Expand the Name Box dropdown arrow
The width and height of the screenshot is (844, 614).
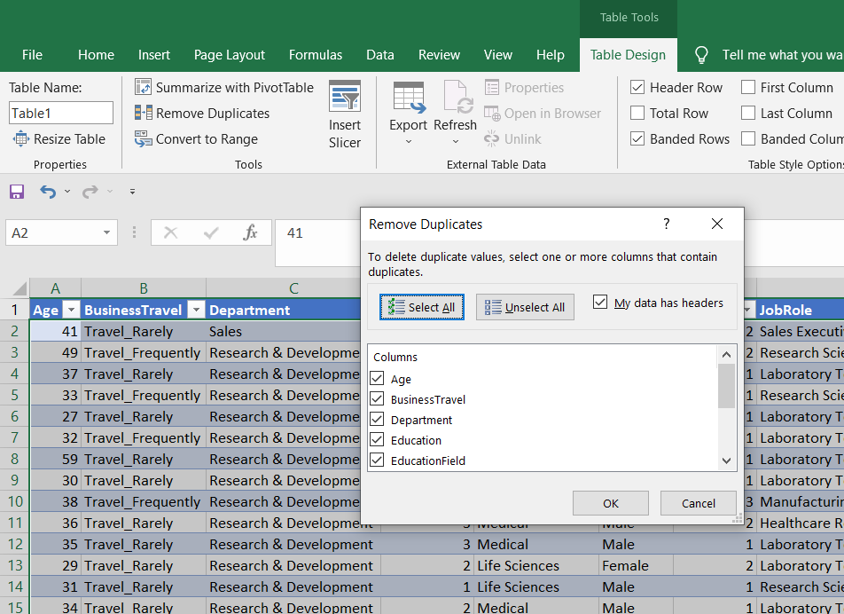(x=107, y=232)
